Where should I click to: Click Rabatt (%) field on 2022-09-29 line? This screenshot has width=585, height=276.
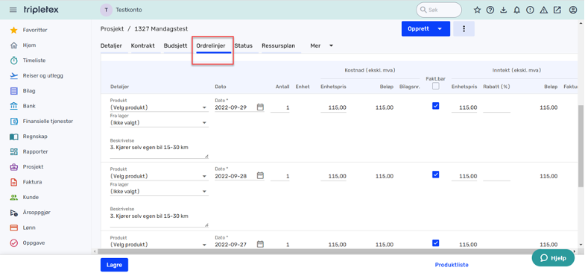tap(496, 107)
